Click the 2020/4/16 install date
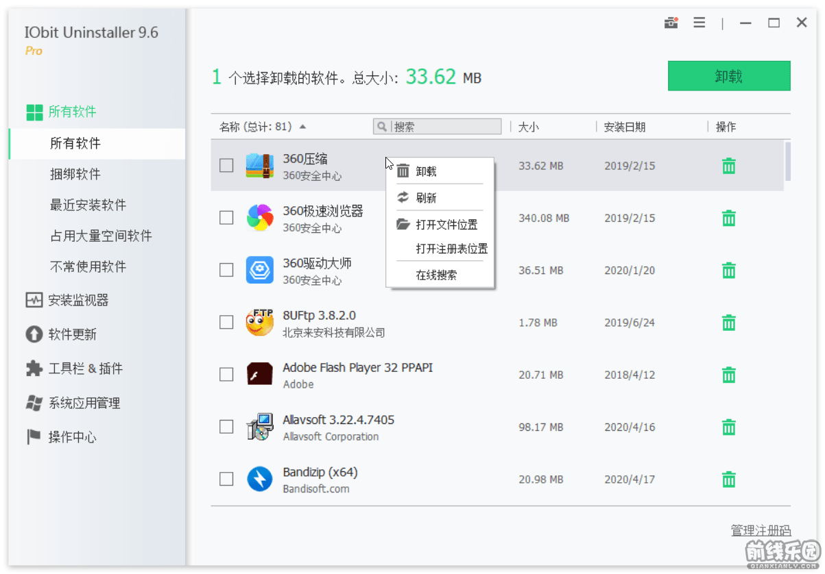The height and width of the screenshot is (574, 825). [x=630, y=427]
